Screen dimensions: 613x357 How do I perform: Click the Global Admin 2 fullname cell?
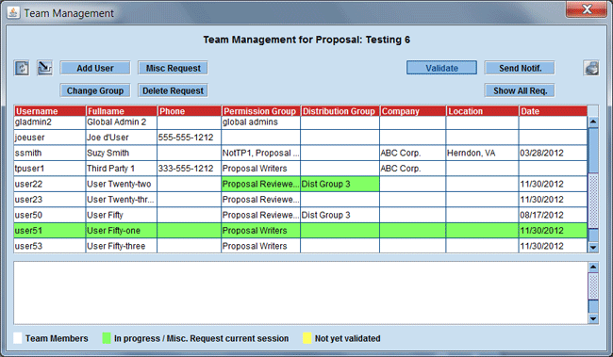coord(122,122)
